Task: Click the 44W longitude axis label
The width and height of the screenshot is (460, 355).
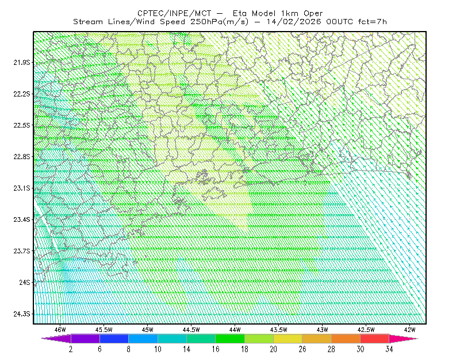Action: pos(235,330)
